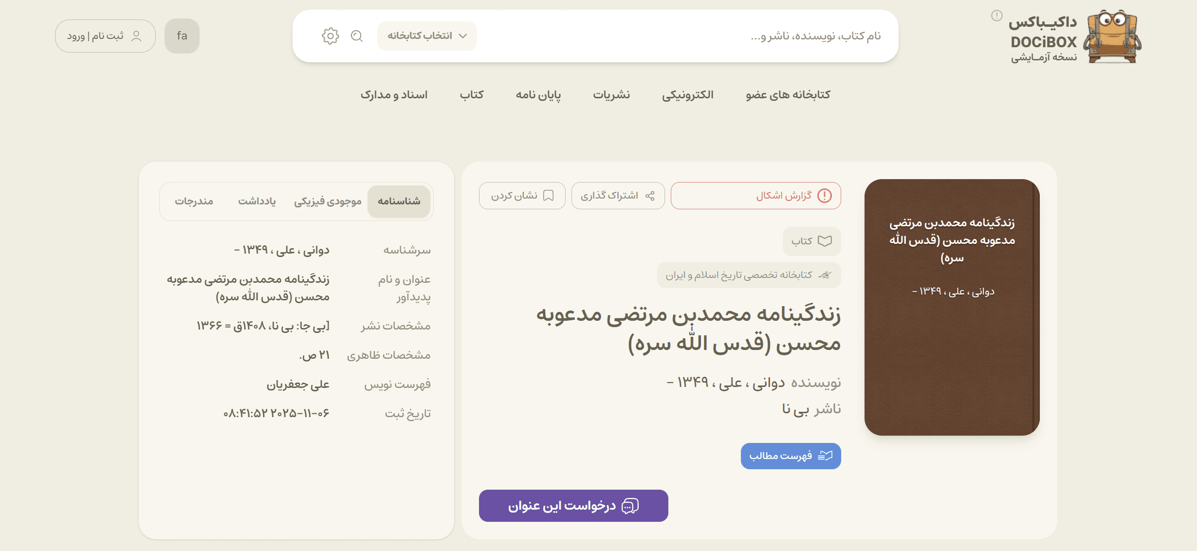Bookmark this title with نشان کردن
Image resolution: width=1197 pixels, height=551 pixels.
point(522,196)
